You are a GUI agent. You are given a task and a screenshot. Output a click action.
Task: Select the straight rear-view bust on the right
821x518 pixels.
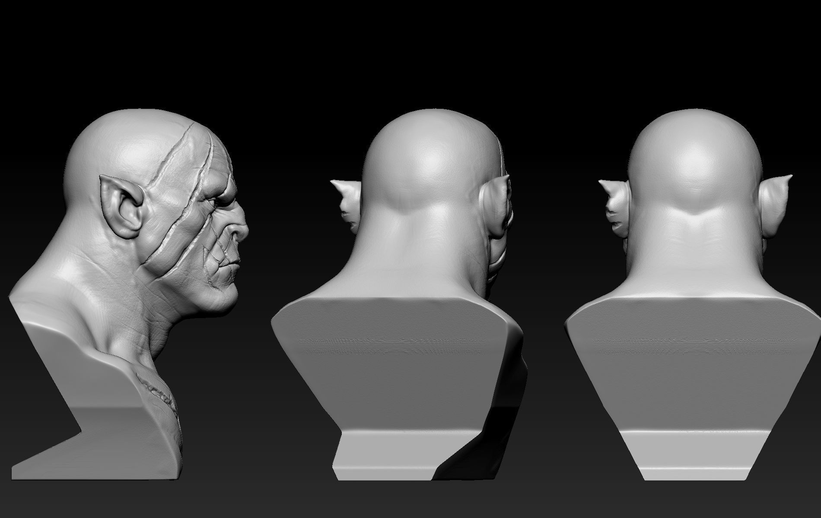(694, 294)
